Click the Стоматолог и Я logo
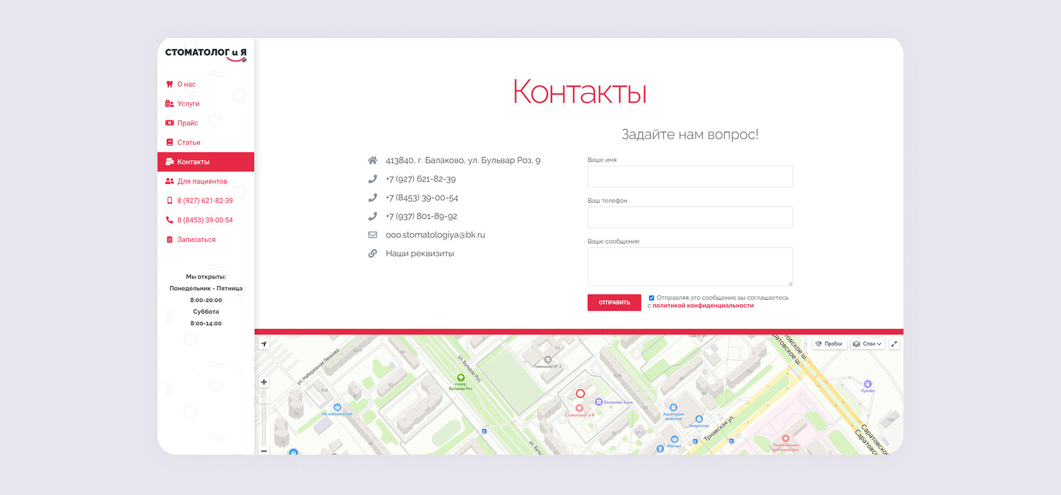Viewport: 1061px width, 495px height. [206, 54]
